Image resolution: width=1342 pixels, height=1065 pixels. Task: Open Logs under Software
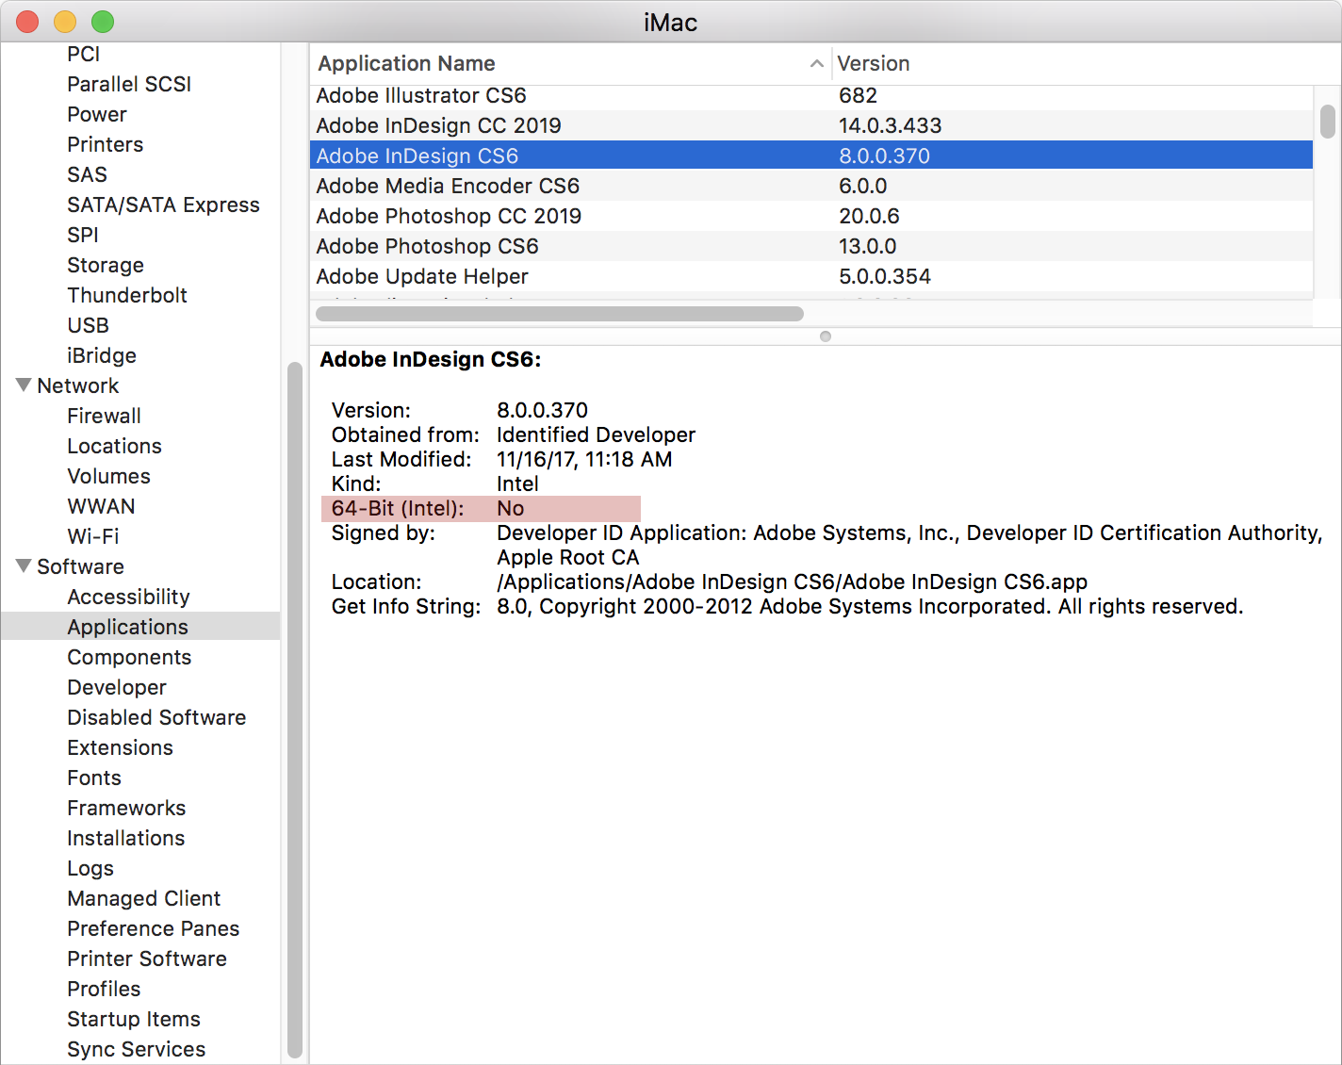pos(90,868)
